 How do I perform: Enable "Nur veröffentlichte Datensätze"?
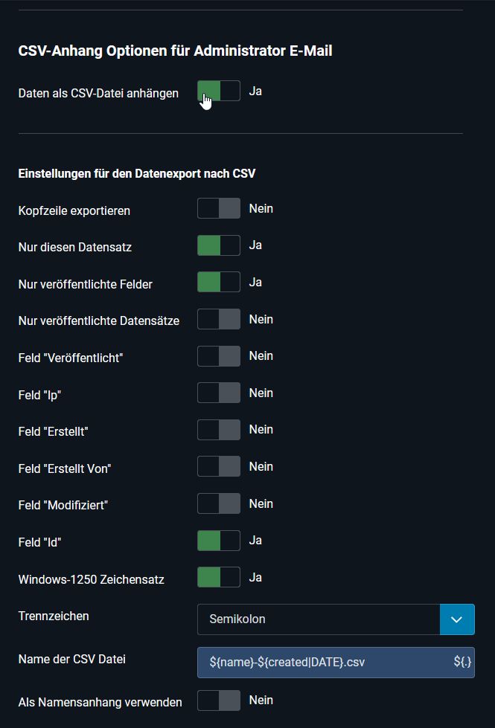(x=217, y=318)
